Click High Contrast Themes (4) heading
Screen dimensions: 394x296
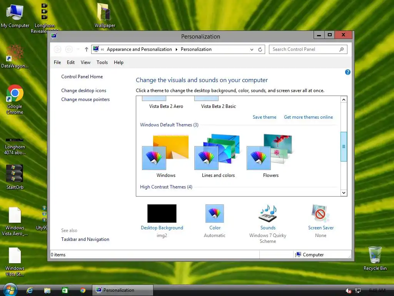166,187
